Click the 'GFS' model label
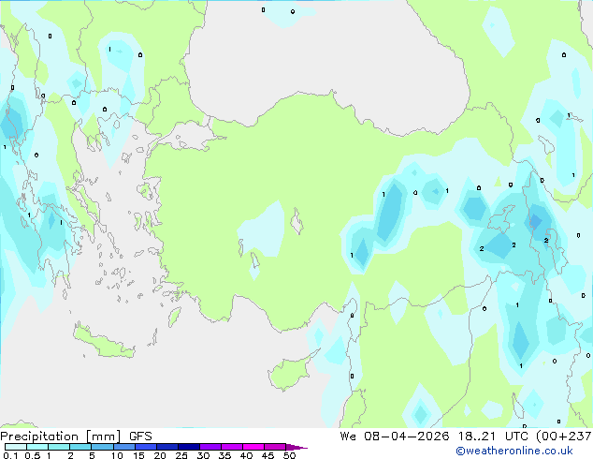The height and width of the screenshot is (459, 593). click(140, 437)
